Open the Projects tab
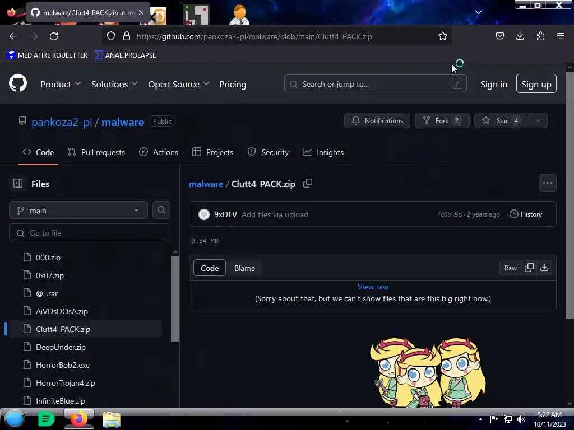Screen dimensions: 574x430 212,152
